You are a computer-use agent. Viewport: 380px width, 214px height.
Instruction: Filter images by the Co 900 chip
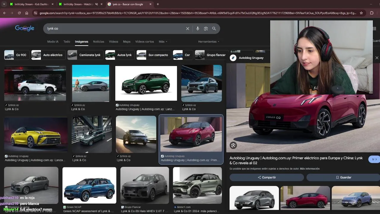coord(16,55)
